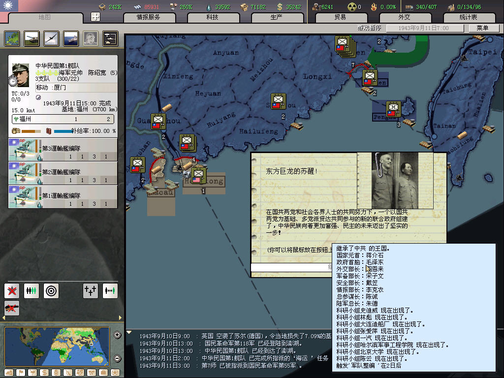Click the right scroll arrow above minimap
Image resolution: width=504 pixels, height=378 pixels.
tap(120, 318)
